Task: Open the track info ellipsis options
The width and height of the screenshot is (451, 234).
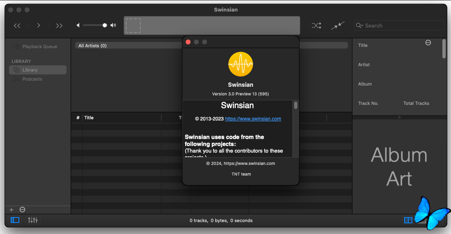Action: click(428, 43)
